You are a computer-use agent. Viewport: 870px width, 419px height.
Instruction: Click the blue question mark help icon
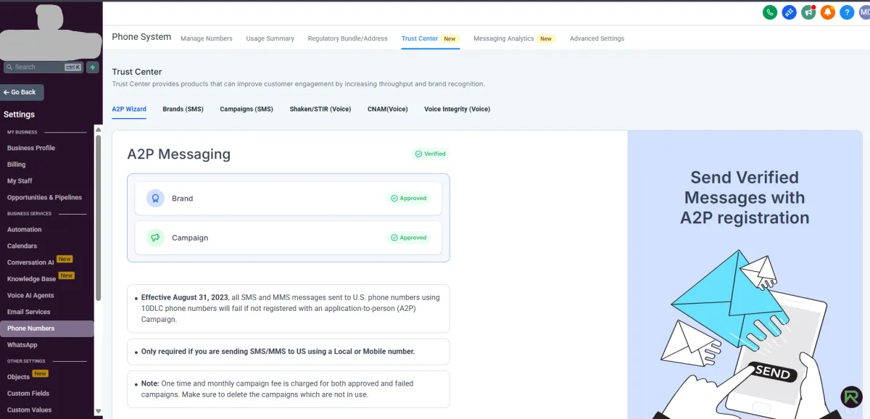[x=847, y=12]
